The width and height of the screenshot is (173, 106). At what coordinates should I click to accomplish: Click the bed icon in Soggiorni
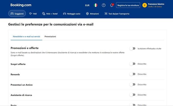[12, 14]
